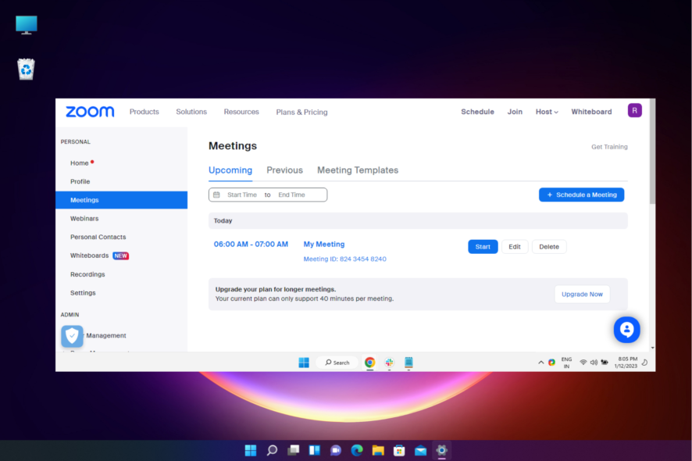The image size is (692, 461).
Task: Switch to the Previous meetings tab
Action: pos(284,170)
